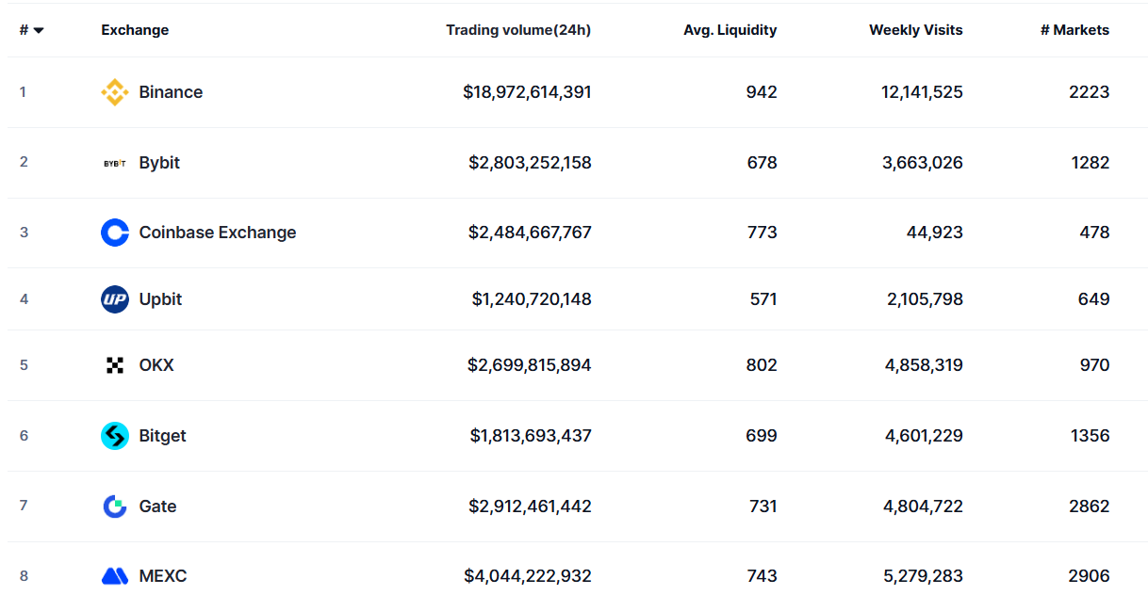This screenshot has height=595, width=1148.
Task: Click the Upbit logo icon
Action: point(114,299)
